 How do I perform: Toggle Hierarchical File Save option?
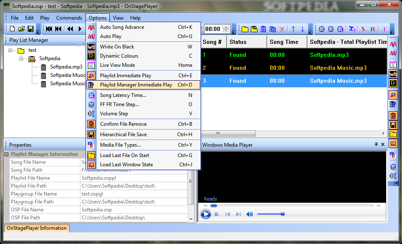click(143, 135)
